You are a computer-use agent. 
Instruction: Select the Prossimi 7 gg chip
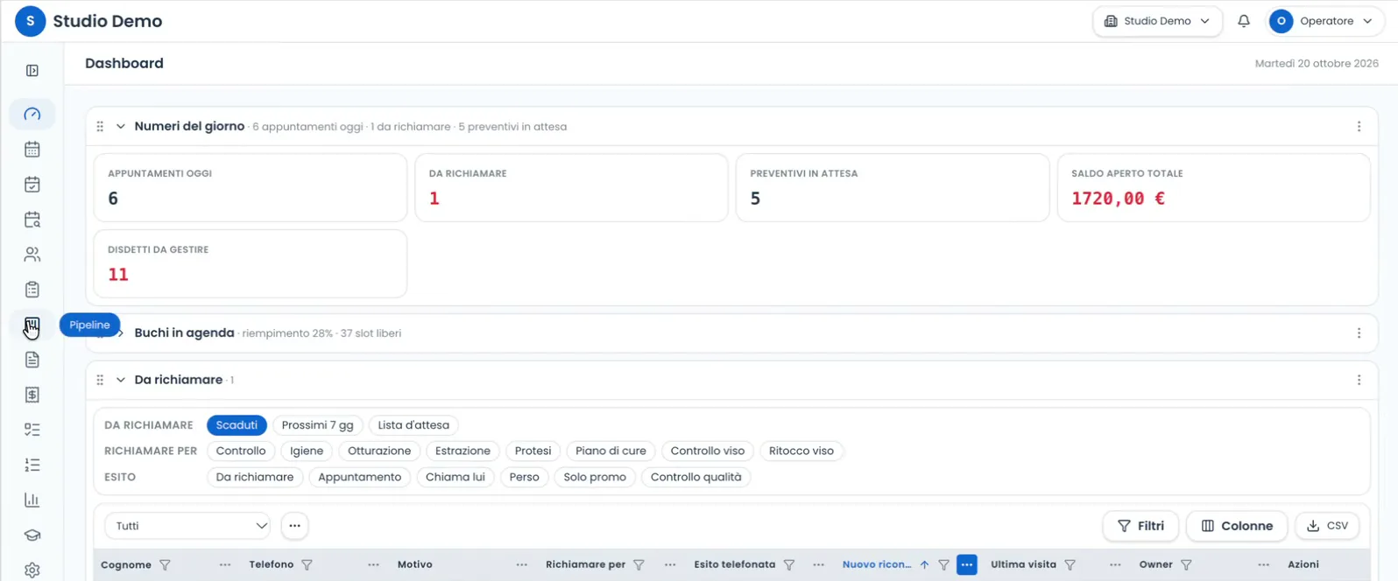[x=318, y=425]
